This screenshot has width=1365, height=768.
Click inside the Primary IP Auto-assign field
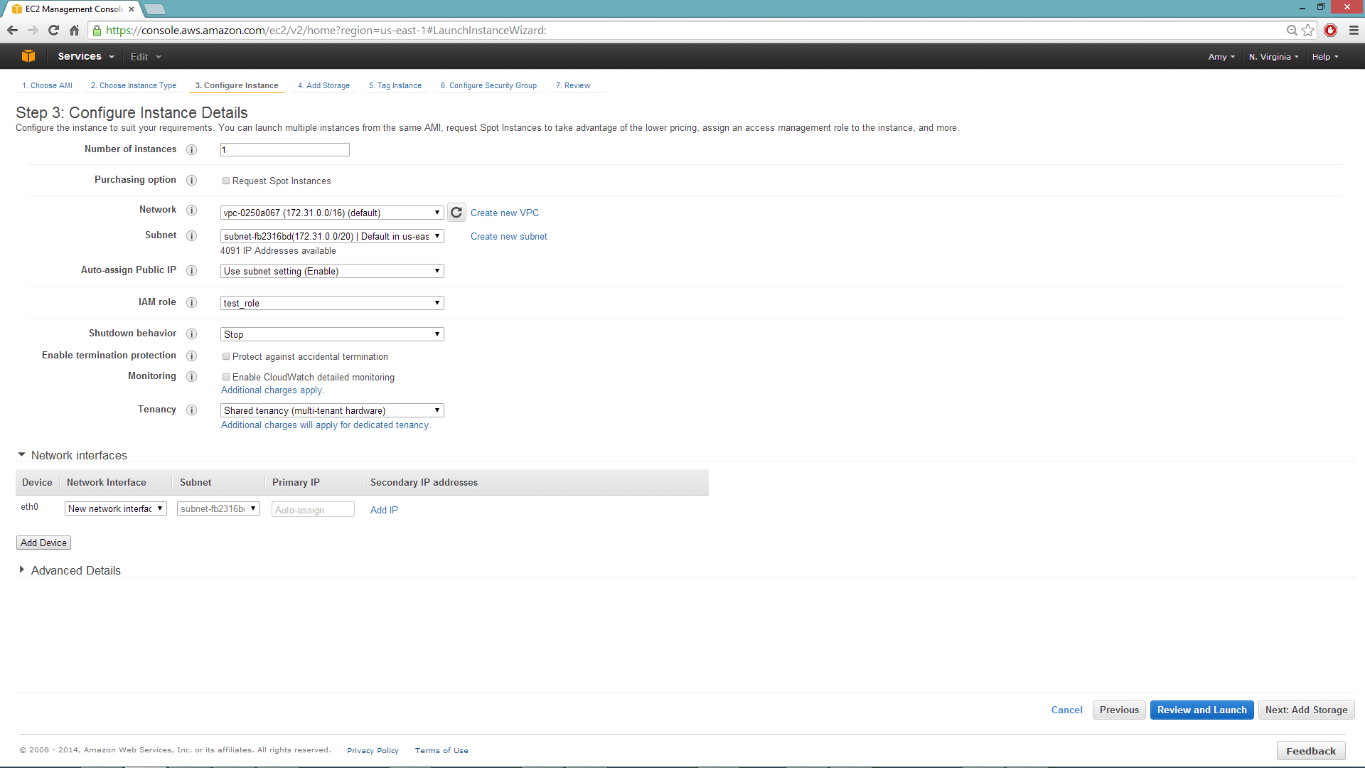pos(312,509)
